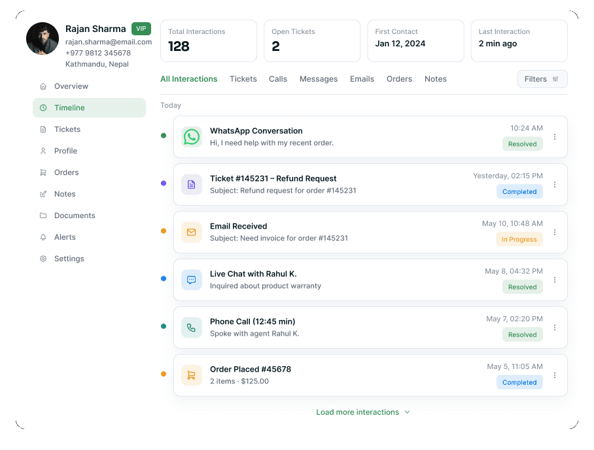Screen dimensions: 594x450
Task: Click the WhatsApp icon in the conversation card
Action: click(191, 137)
